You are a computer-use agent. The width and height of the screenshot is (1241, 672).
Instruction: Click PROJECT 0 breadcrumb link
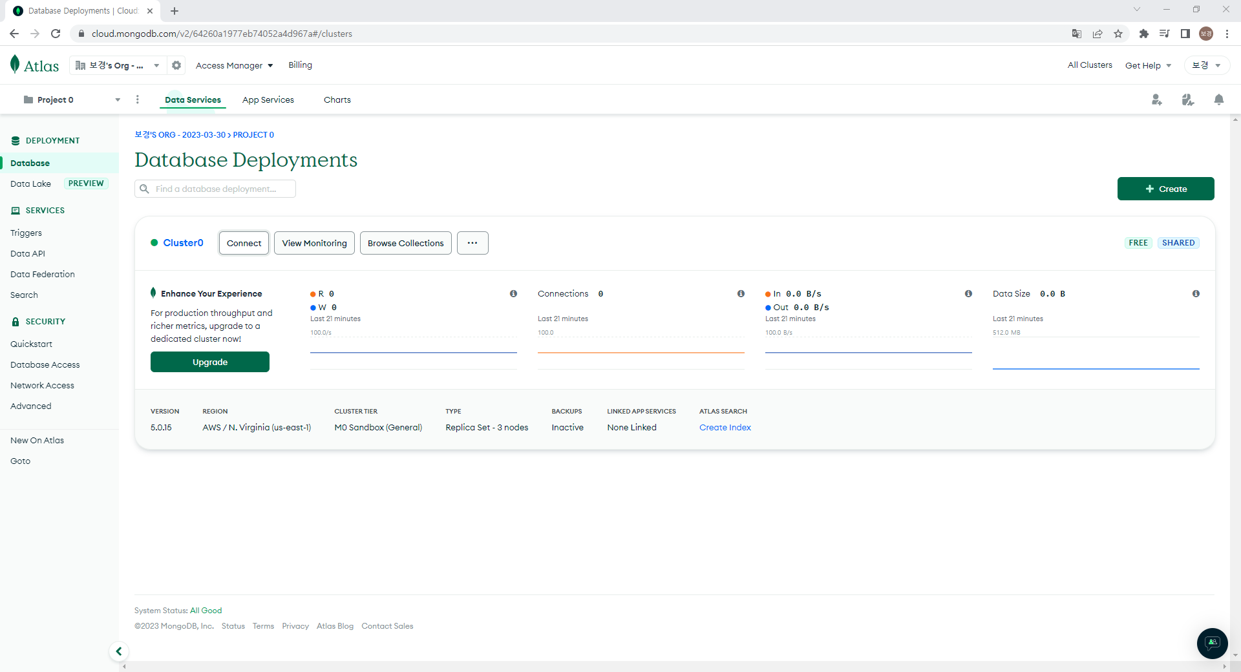pyautogui.click(x=253, y=134)
